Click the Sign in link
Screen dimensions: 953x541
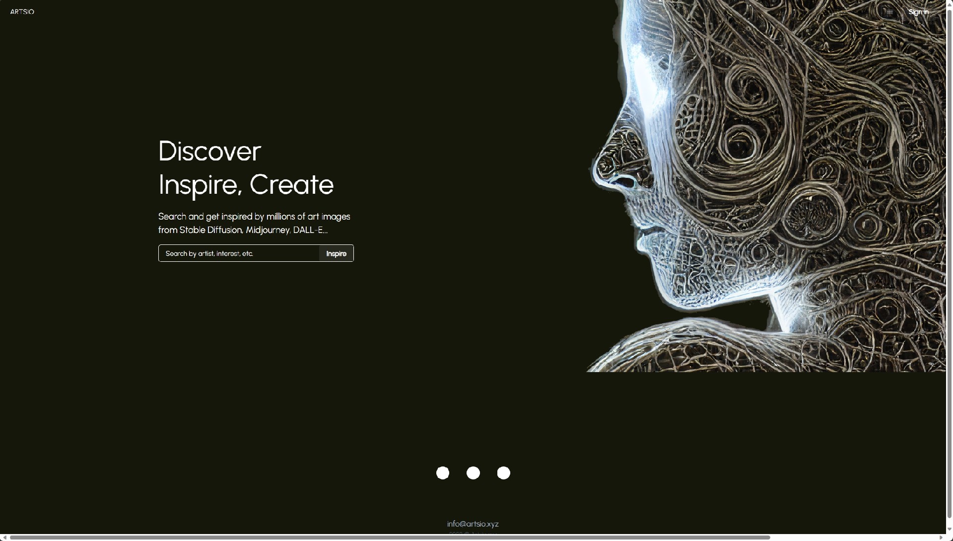(x=918, y=12)
